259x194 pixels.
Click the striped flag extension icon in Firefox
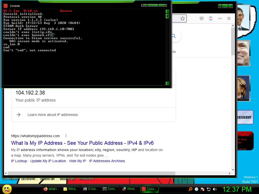pos(211,18)
